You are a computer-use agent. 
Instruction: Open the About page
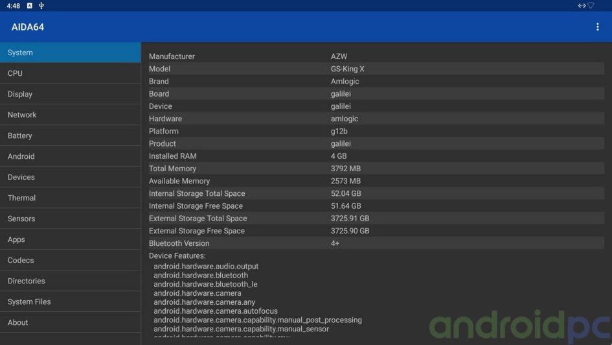(70, 322)
